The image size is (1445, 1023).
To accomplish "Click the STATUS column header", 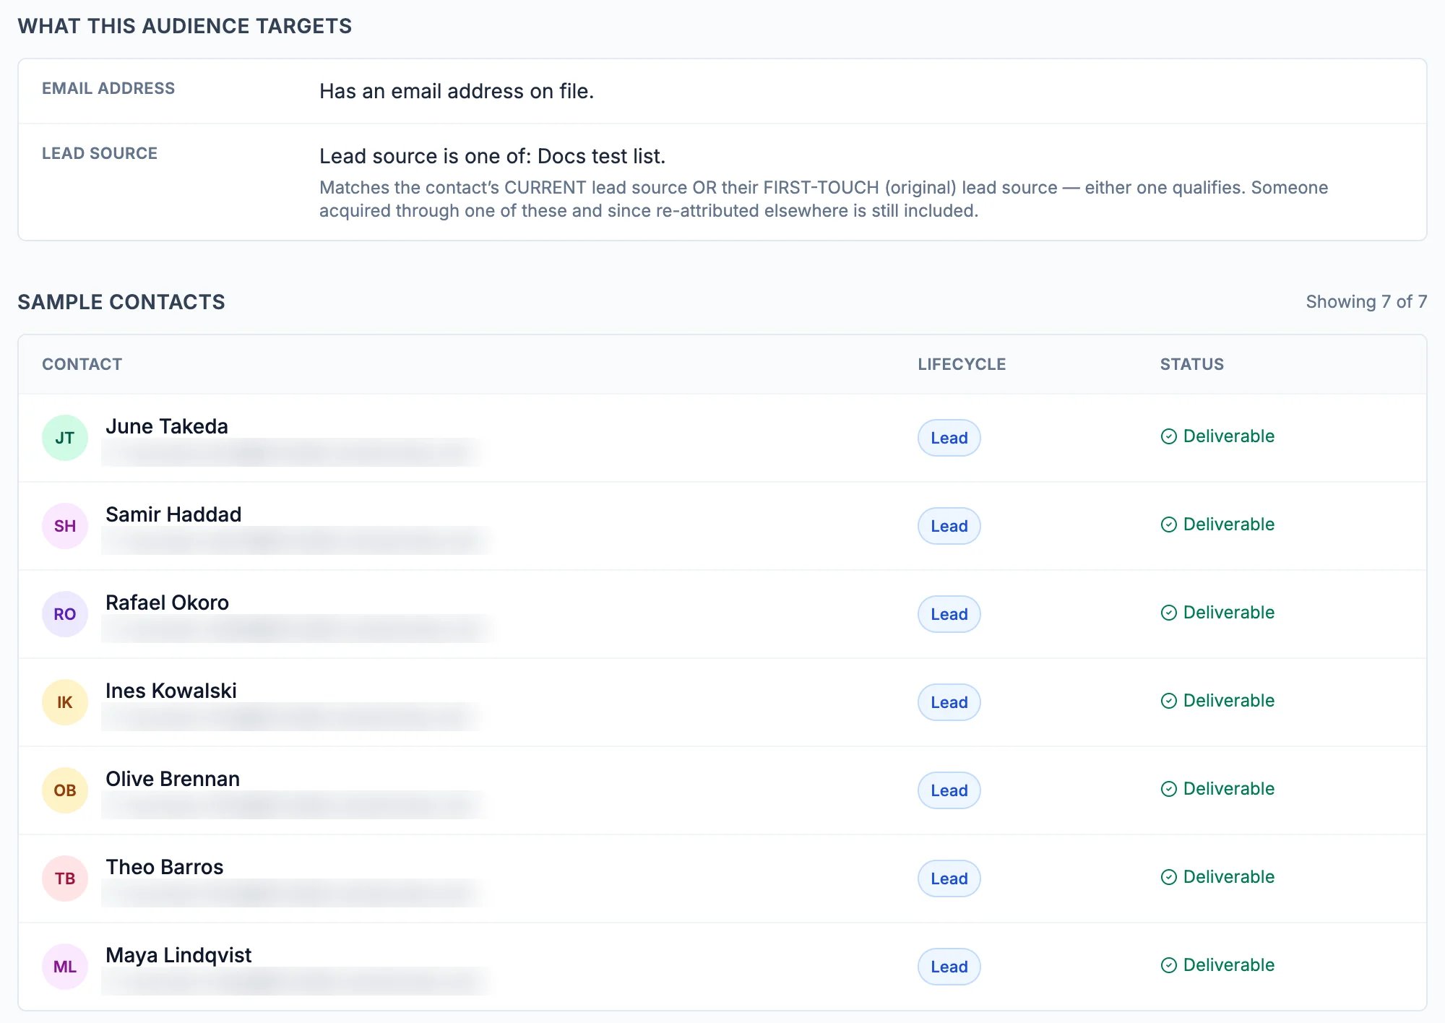I will (1192, 364).
